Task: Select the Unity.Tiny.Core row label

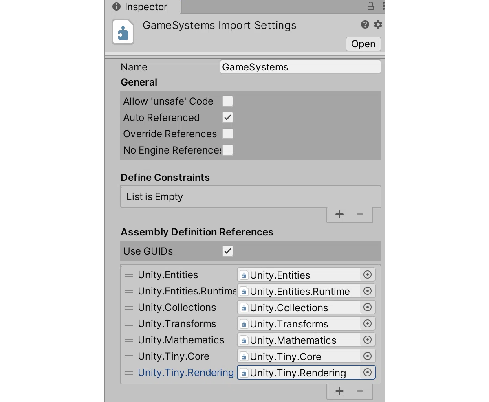Action: [x=174, y=356]
